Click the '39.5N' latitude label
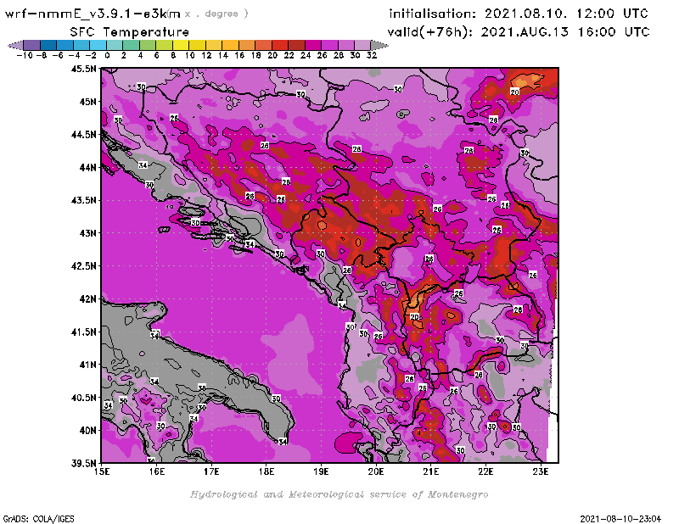This screenshot has height=524, width=679. [x=83, y=463]
